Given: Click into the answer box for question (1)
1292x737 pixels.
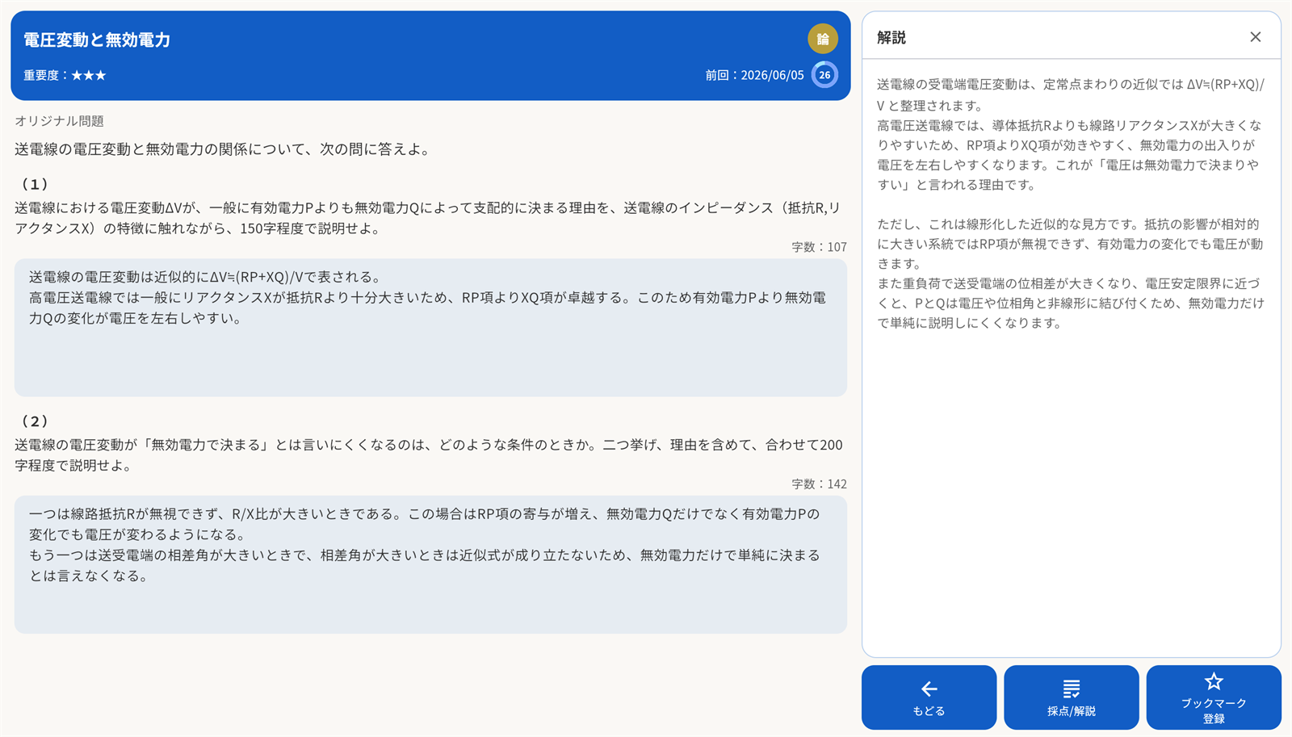Looking at the screenshot, I should pyautogui.click(x=430, y=328).
